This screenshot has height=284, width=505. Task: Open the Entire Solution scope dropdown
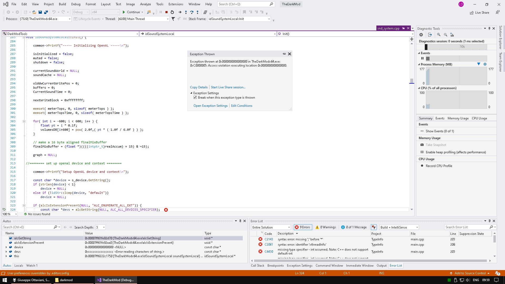point(271,227)
